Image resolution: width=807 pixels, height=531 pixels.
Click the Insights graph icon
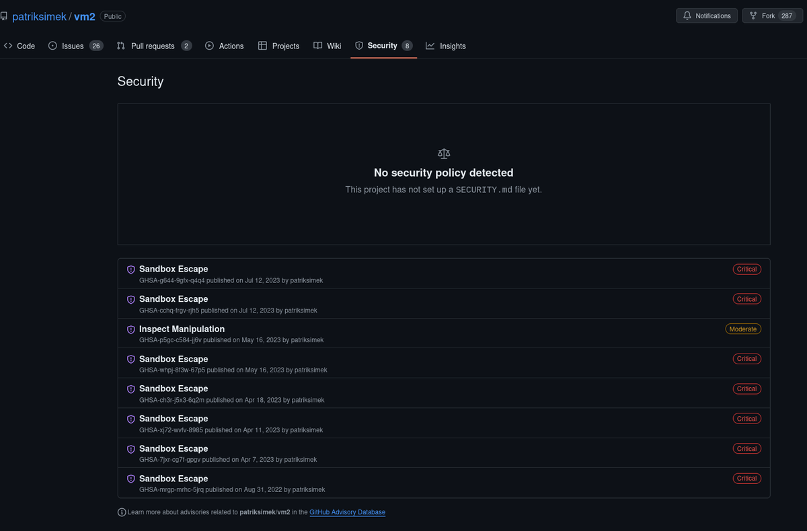coord(430,46)
